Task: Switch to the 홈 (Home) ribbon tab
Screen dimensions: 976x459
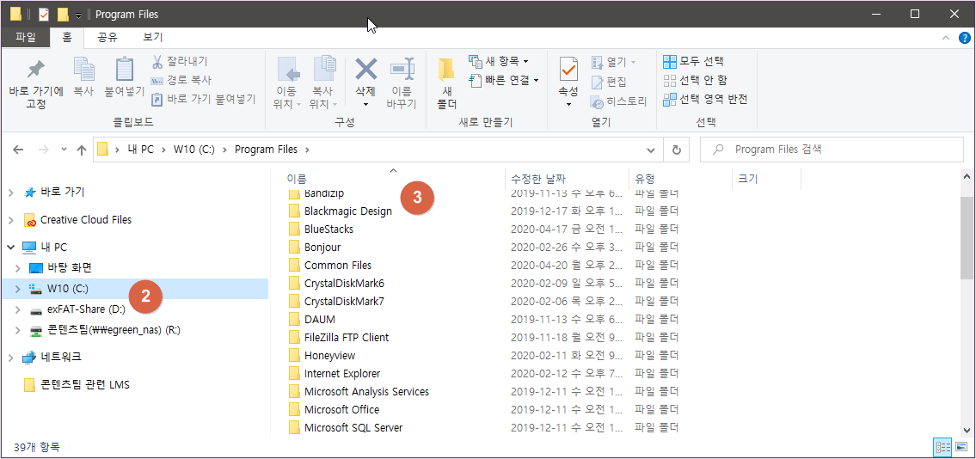Action: coord(67,37)
